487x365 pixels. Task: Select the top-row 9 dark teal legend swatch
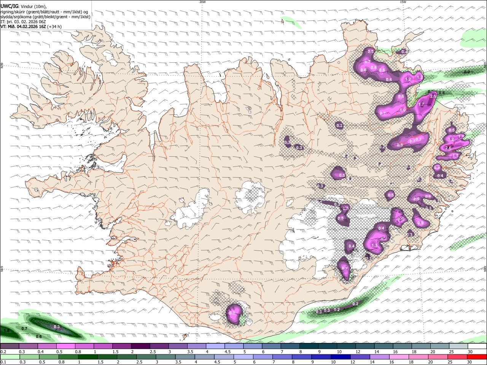click(x=328, y=346)
